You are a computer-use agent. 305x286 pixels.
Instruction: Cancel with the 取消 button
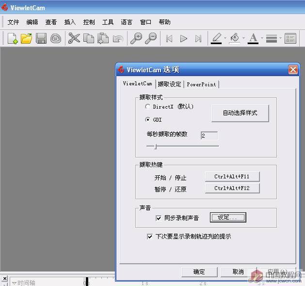pyautogui.click(x=238, y=272)
